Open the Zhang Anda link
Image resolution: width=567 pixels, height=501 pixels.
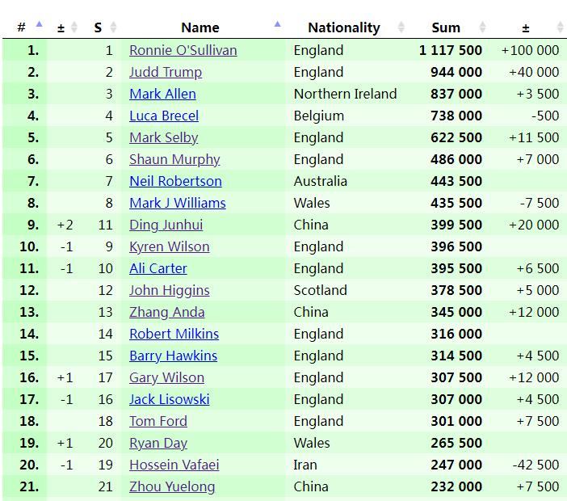(x=166, y=312)
